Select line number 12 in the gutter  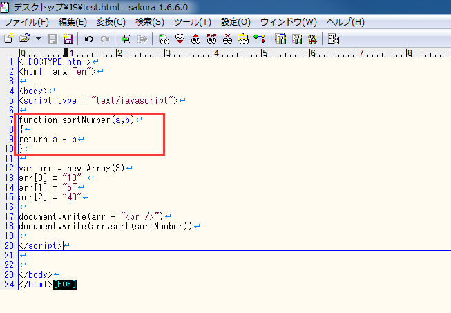[x=9, y=169]
